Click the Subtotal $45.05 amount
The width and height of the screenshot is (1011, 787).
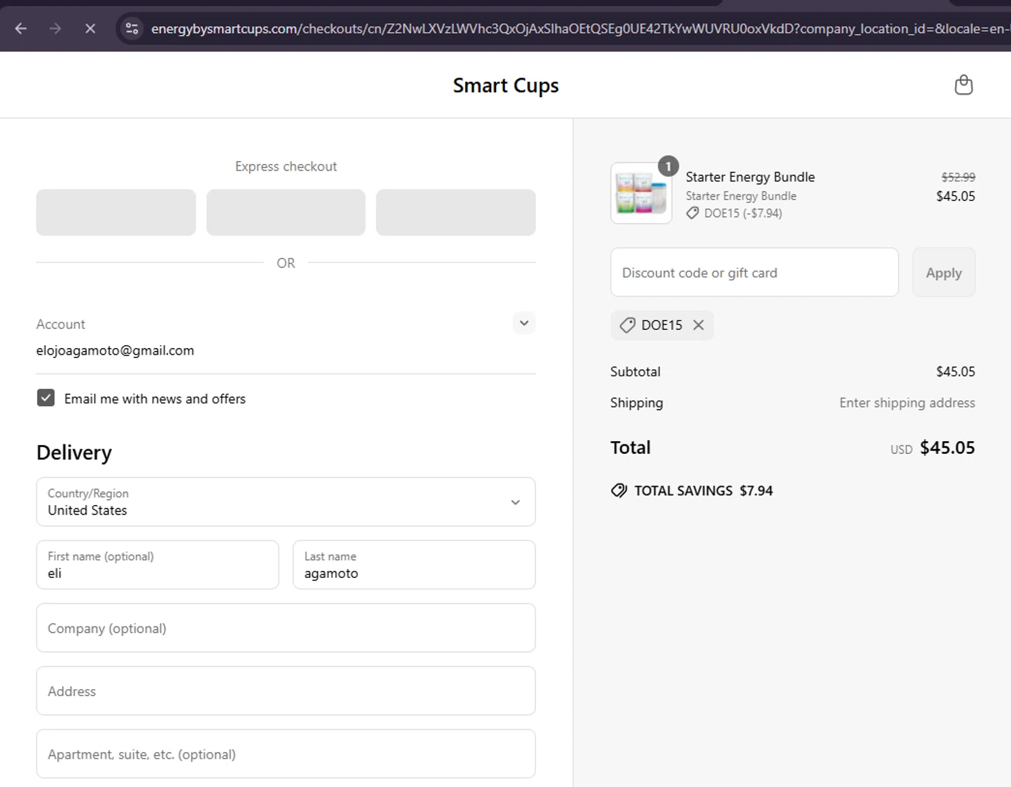click(955, 372)
